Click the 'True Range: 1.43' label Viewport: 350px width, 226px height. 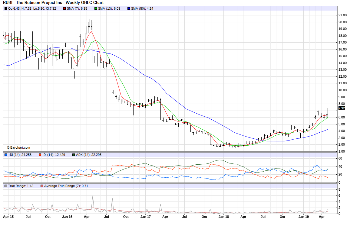pyautogui.click(x=21, y=186)
